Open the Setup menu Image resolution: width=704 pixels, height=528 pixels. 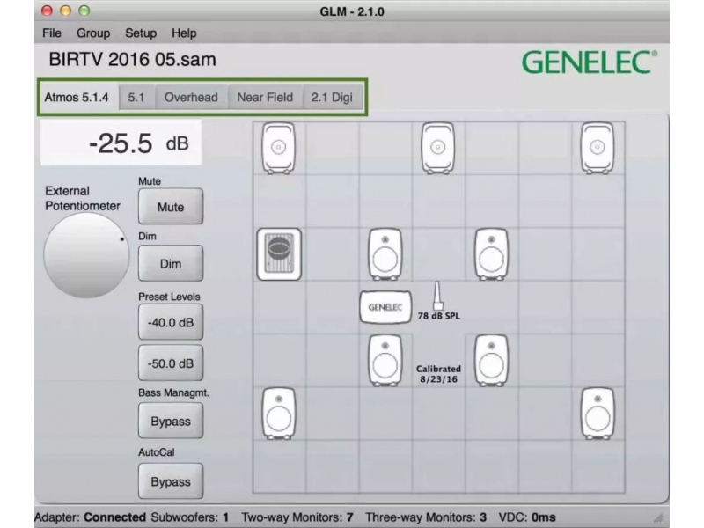[x=141, y=33]
